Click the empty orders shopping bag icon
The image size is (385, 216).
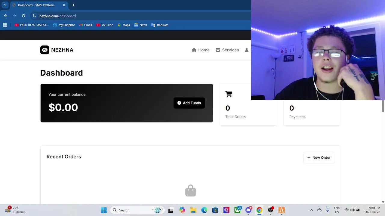click(x=191, y=191)
